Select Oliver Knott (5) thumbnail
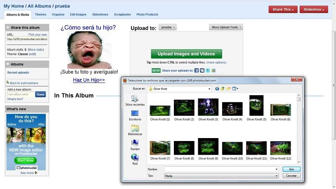This screenshot has height=189, width=336. pyautogui.click(x=256, y=106)
